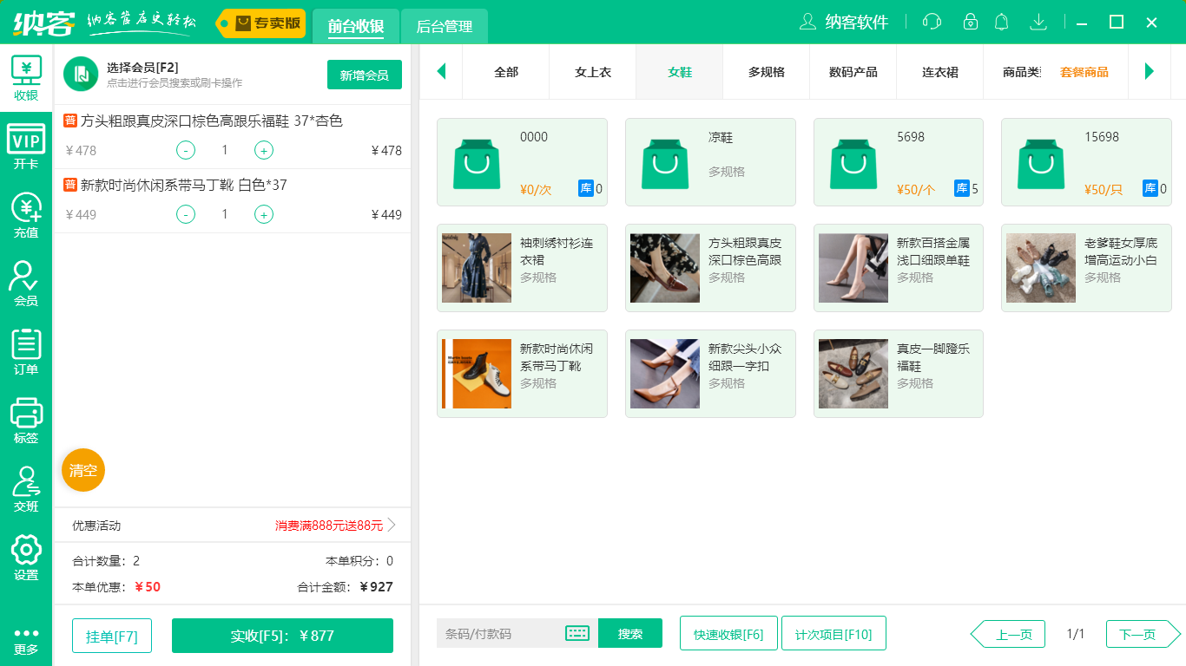This screenshot has height=666, width=1186.
Task: Open the VIP 开卡 sidebar icon
Action: coord(26,147)
